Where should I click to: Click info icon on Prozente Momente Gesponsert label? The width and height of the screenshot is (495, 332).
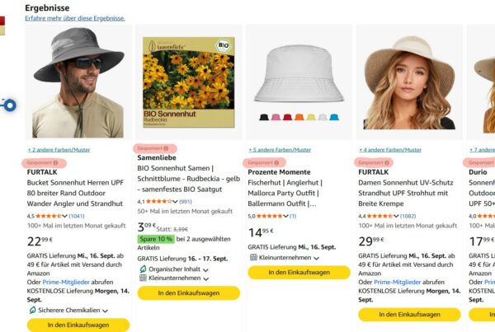pyautogui.click(x=276, y=163)
